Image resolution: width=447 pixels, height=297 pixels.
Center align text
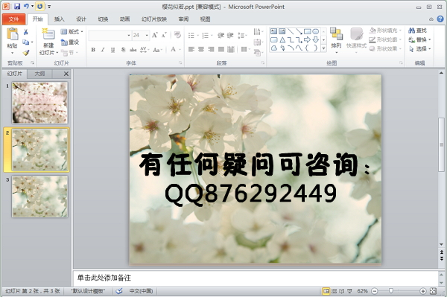point(201,50)
